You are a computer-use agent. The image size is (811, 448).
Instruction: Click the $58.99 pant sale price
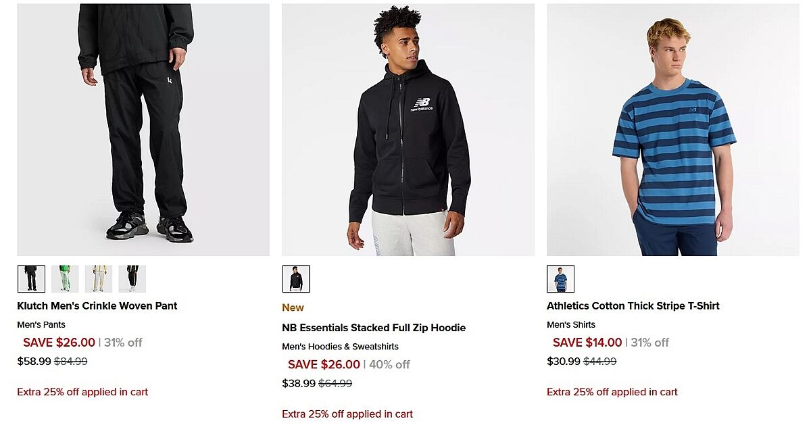tap(34, 361)
